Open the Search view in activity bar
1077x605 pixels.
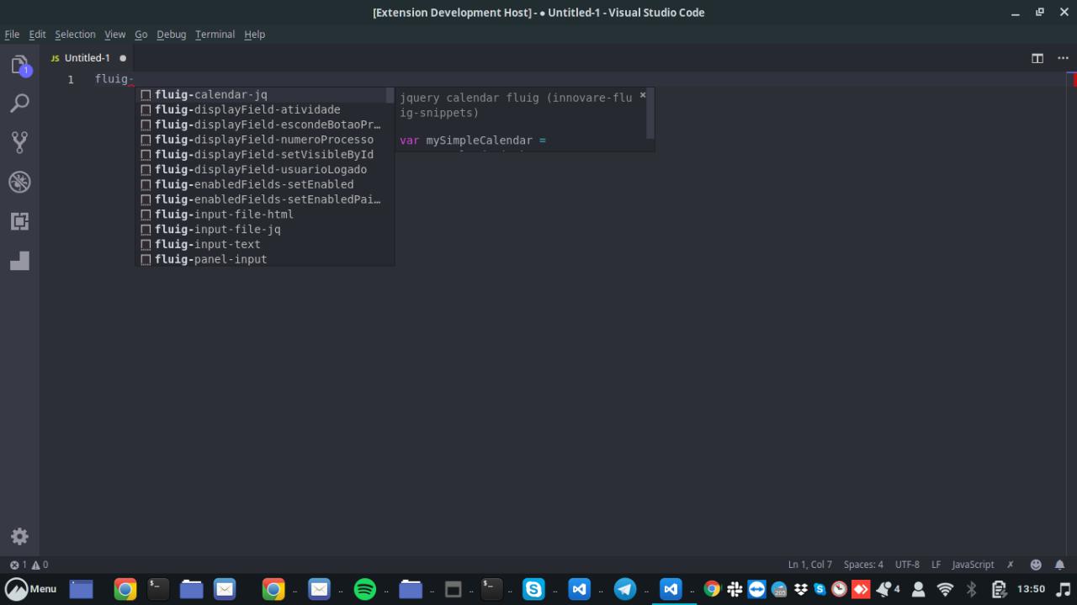[x=19, y=103]
